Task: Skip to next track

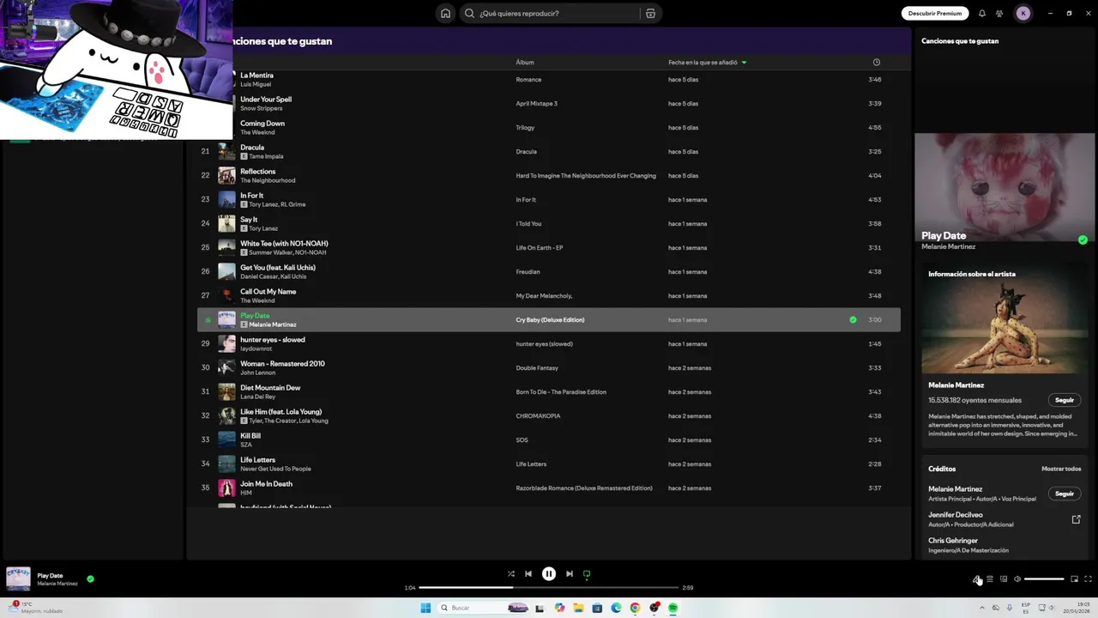Action: [569, 573]
